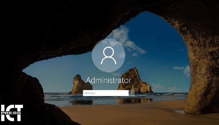Click the Password placeholder text
This screenshot has height=125, width=219.
coord(90,93)
